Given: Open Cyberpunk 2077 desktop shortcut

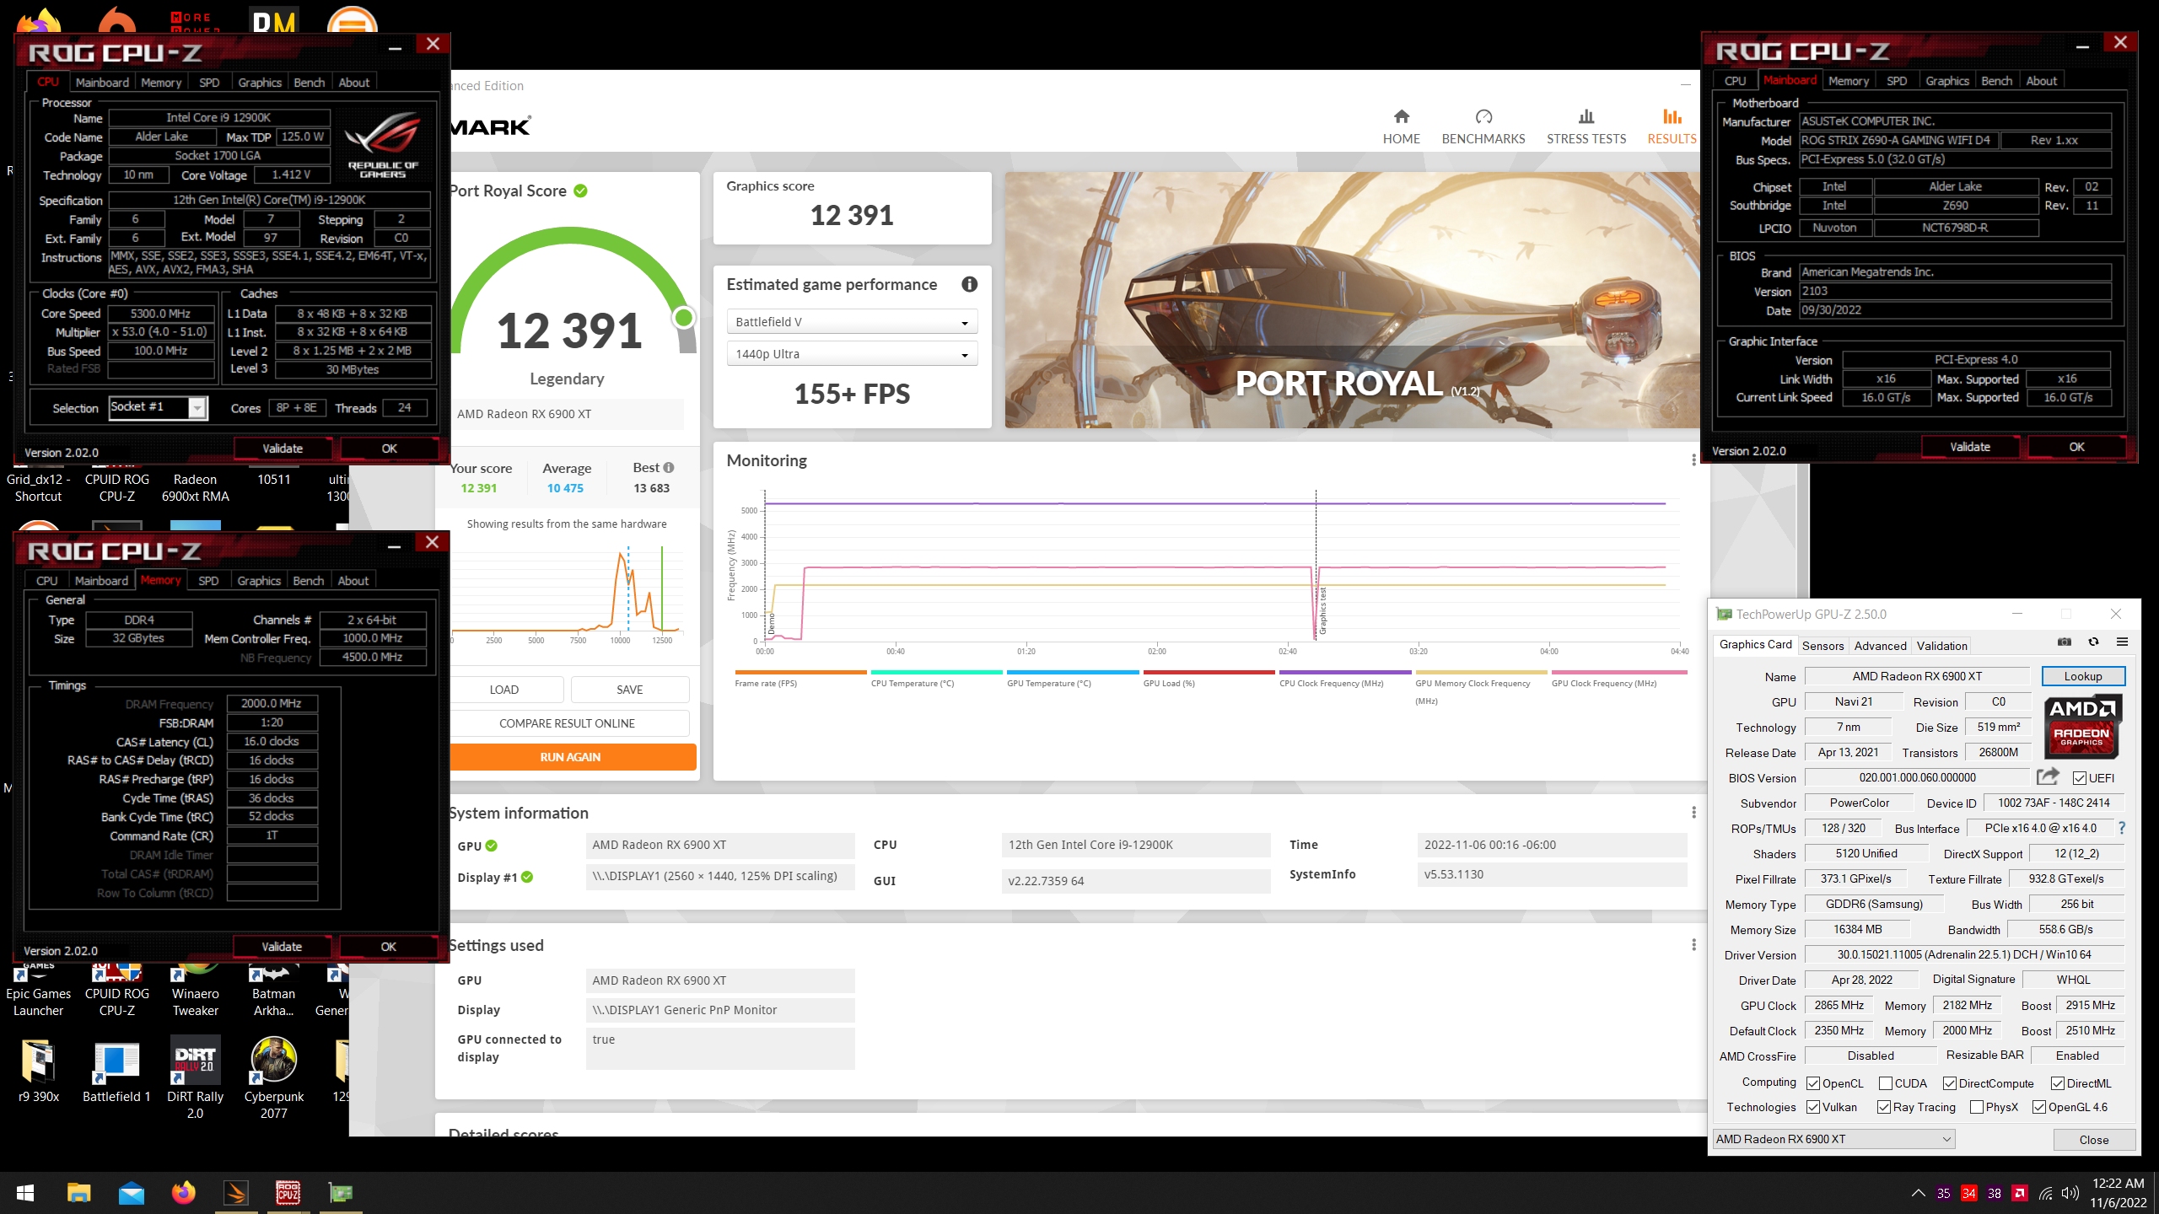Looking at the screenshot, I should (x=274, y=1078).
